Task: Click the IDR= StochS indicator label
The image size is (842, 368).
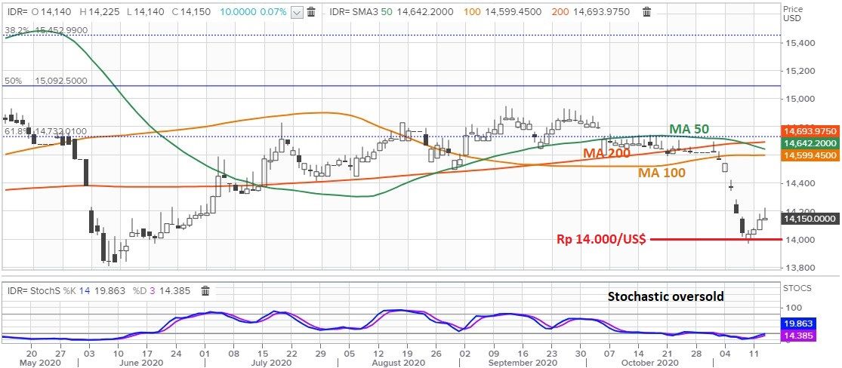Action: (x=35, y=290)
